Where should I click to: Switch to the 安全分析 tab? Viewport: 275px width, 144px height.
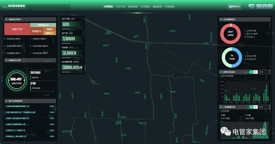tap(120, 7)
